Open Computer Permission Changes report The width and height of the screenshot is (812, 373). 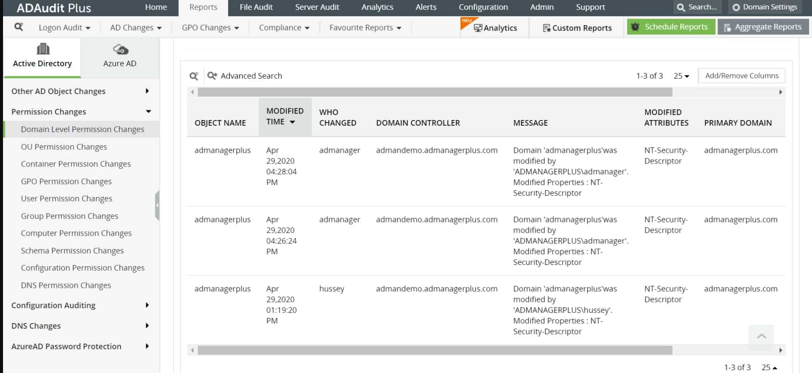[x=76, y=233]
